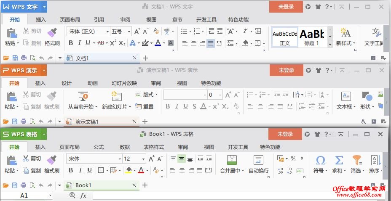Open the 引用 tab in WPS 文字
This screenshot has width=391, height=201.
point(99,20)
